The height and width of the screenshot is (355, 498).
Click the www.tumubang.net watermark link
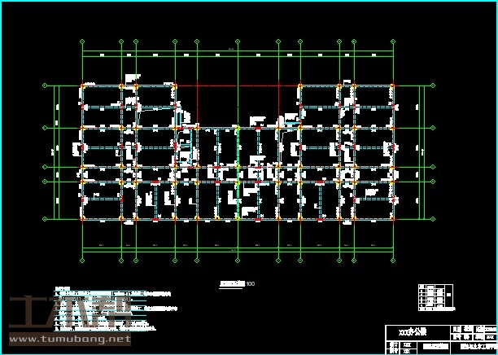tap(68, 338)
